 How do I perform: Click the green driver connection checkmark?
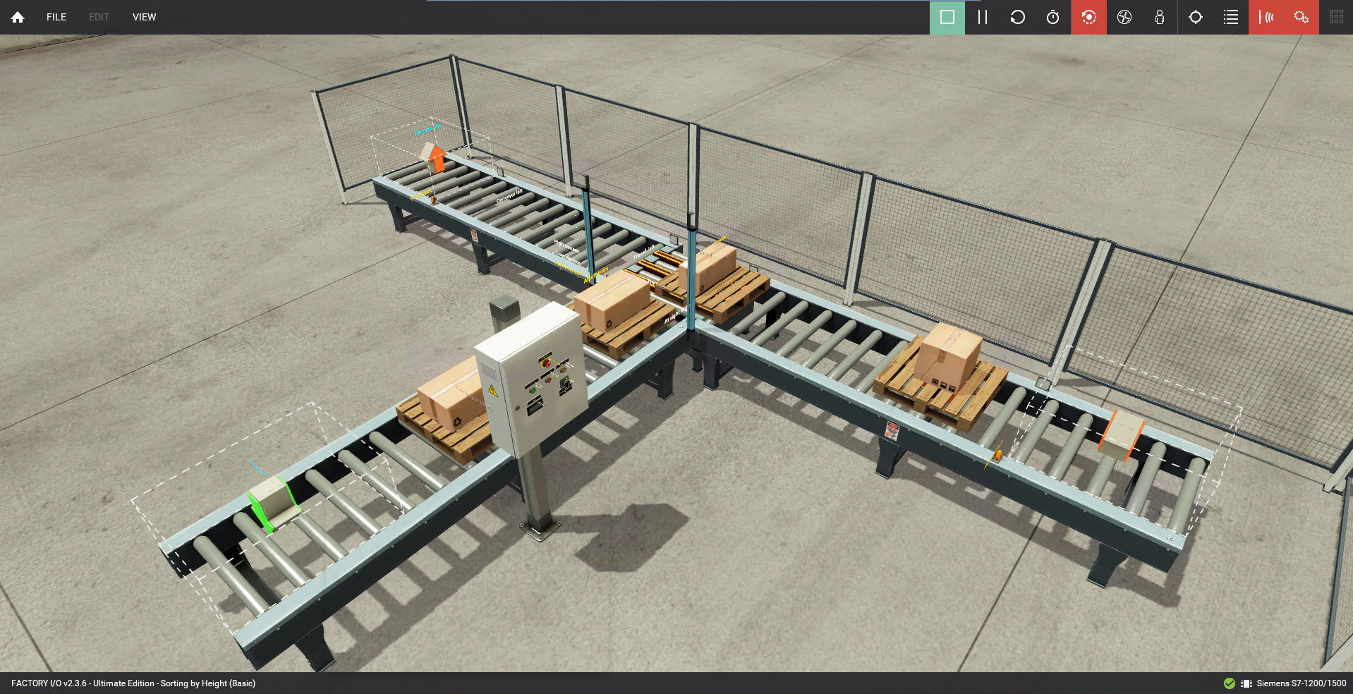click(1230, 683)
